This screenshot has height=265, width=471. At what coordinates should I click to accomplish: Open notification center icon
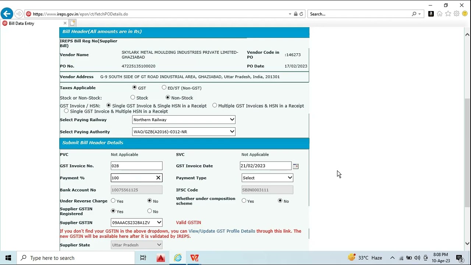(459, 258)
